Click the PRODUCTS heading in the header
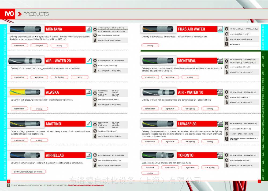Screen dimensions: 268x191 point(36,14)
